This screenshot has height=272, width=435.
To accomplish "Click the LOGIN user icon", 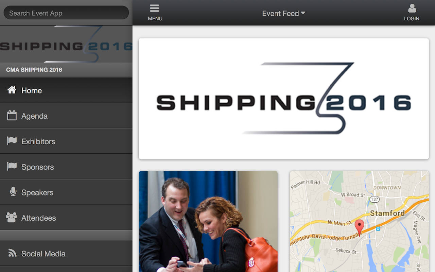I will pyautogui.click(x=412, y=8).
